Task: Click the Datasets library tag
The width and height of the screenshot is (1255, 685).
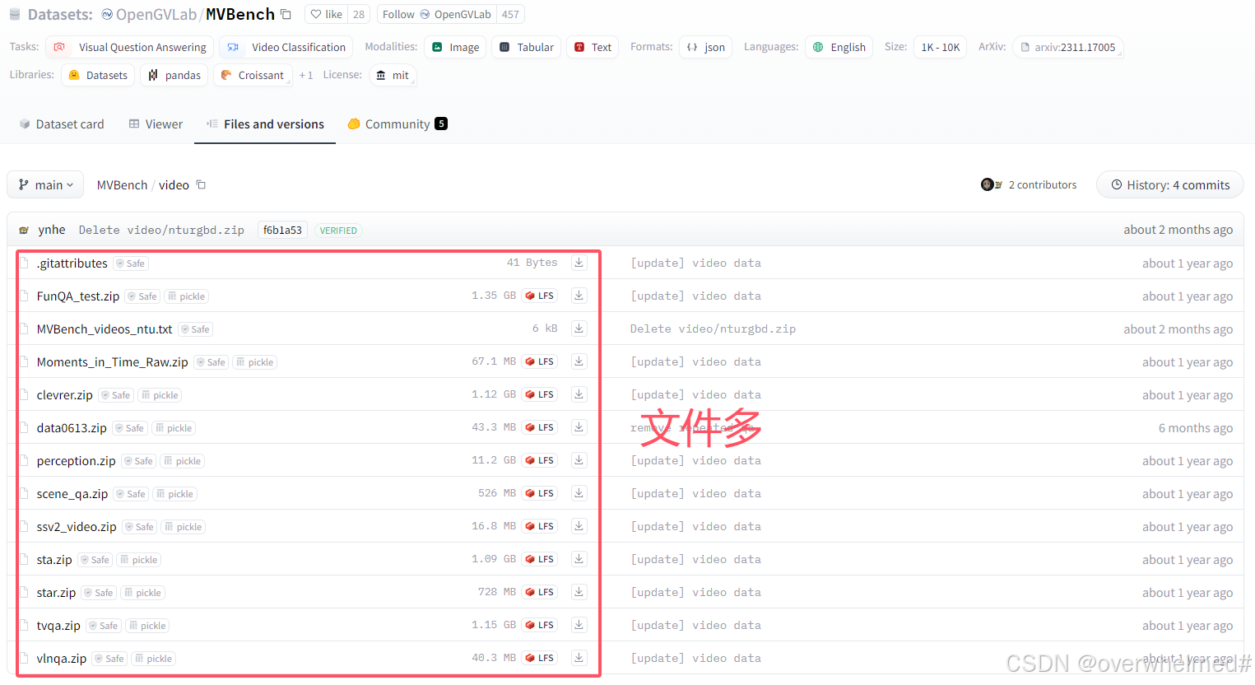Action: 98,75
